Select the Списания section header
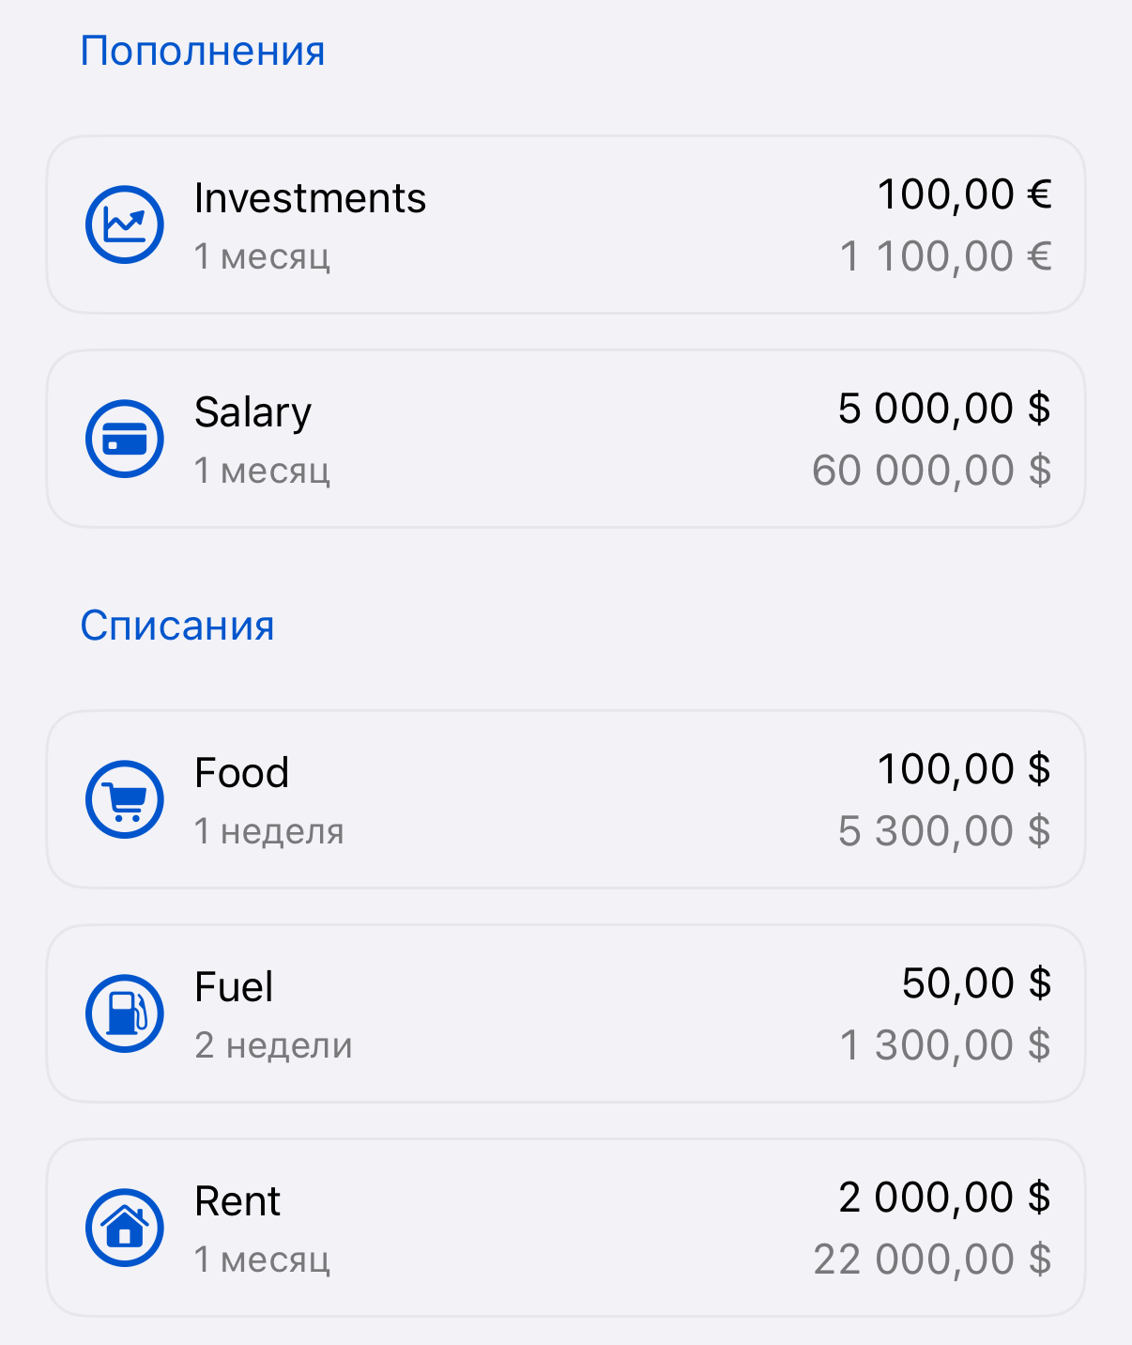The height and width of the screenshot is (1345, 1132). [177, 626]
